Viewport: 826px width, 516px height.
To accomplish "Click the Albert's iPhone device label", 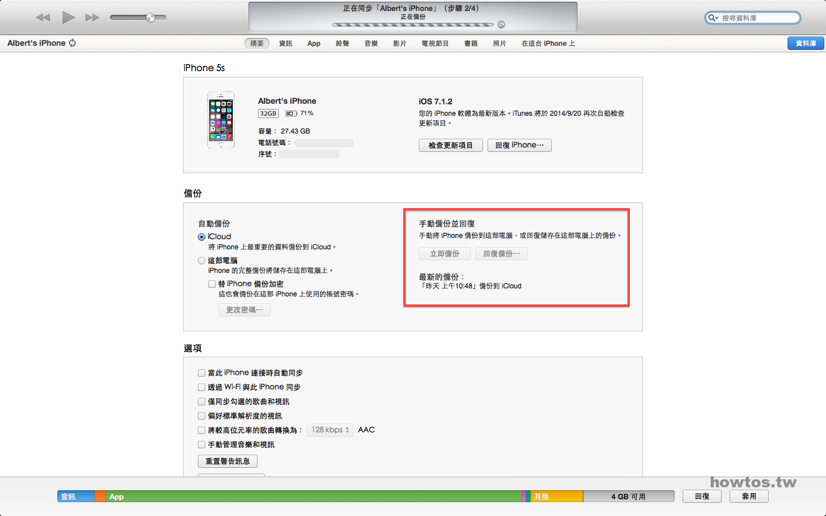I will coord(36,43).
